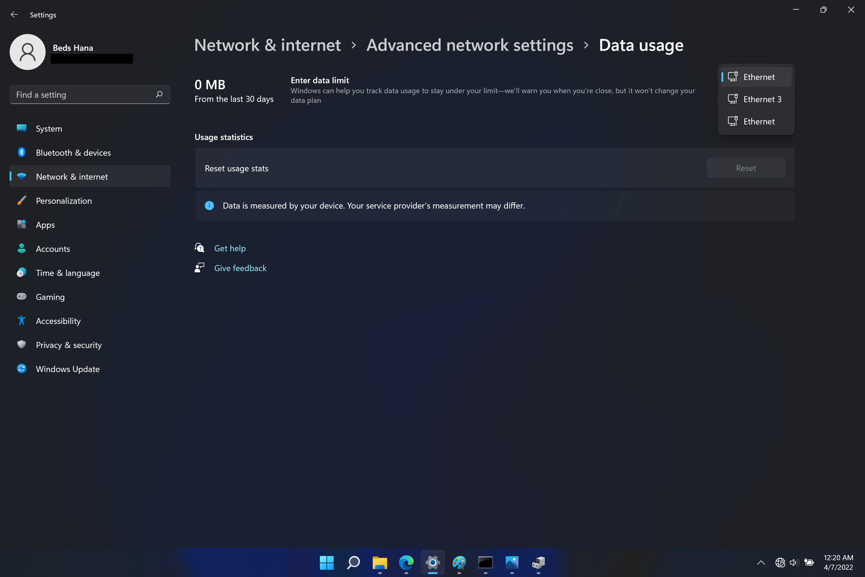865x577 pixels.
Task: Click the search magnifier in Find a setting
Action: [x=159, y=95]
